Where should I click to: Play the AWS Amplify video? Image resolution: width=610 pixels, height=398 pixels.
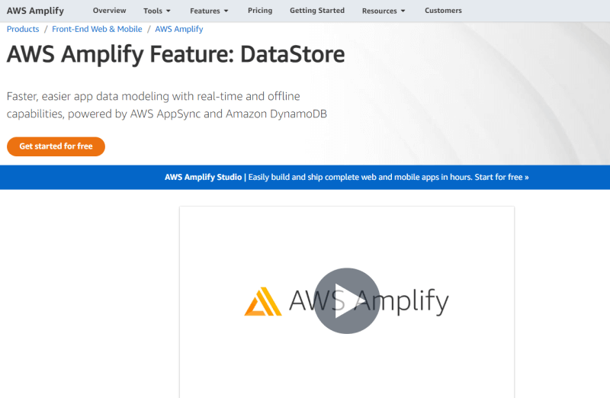click(x=347, y=300)
